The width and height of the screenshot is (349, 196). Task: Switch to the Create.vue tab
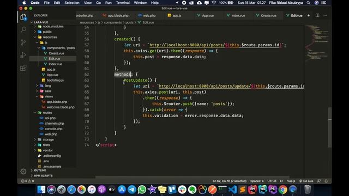coord(268,16)
